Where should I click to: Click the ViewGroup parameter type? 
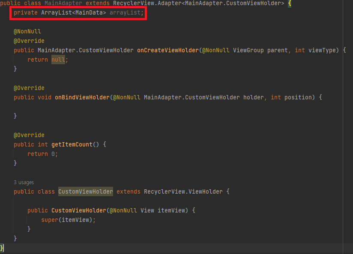(248, 50)
